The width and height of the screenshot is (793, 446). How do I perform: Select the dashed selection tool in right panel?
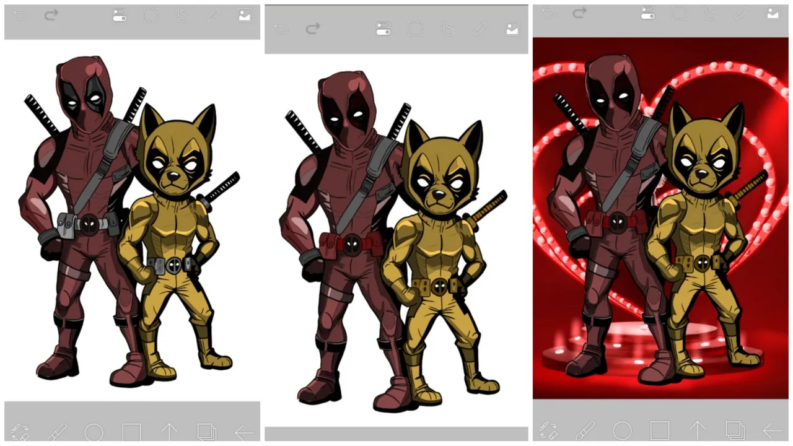679,13
